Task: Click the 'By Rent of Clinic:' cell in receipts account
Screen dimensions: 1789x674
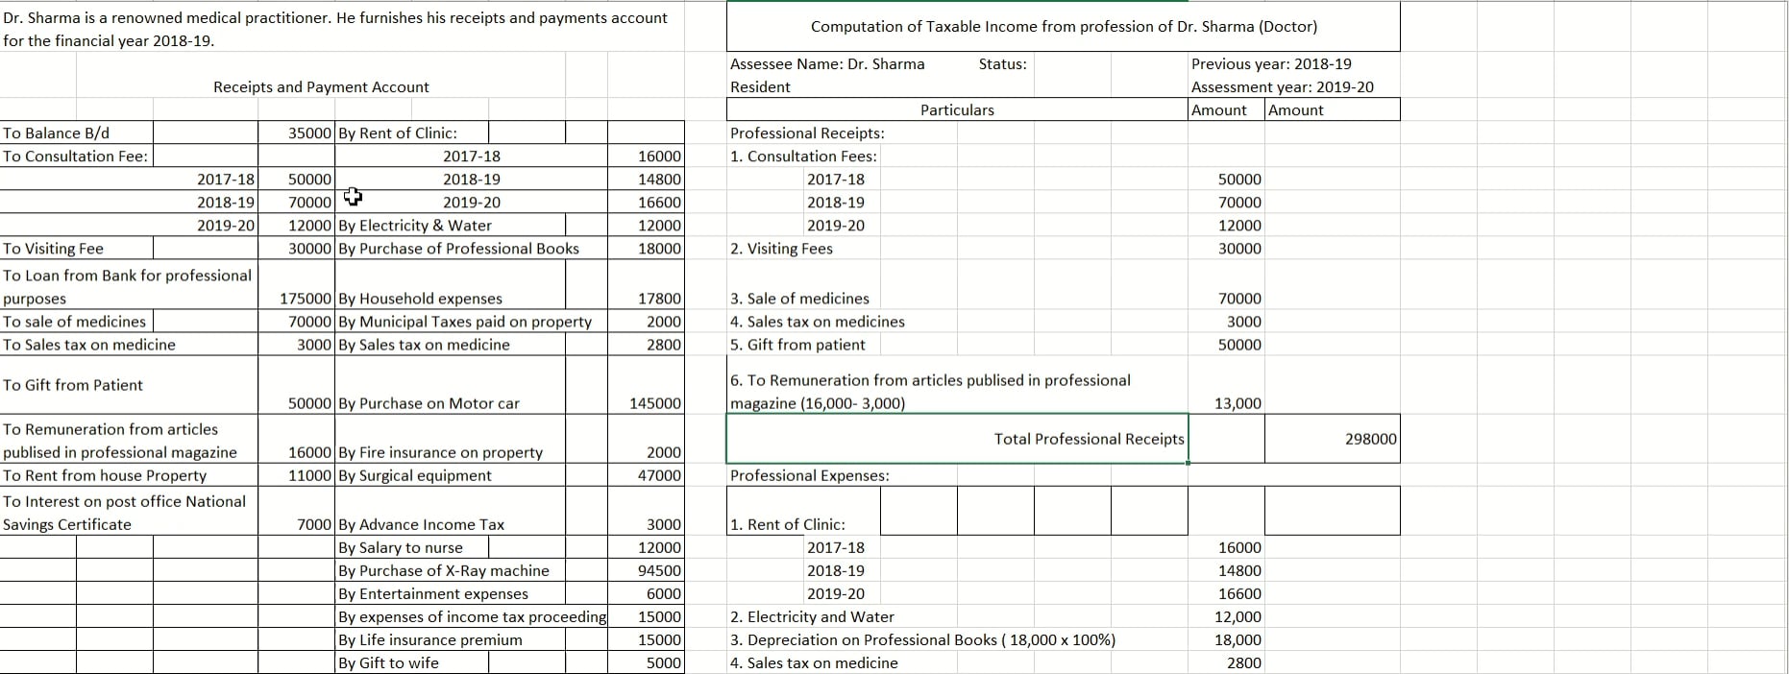Action: pyautogui.click(x=398, y=133)
